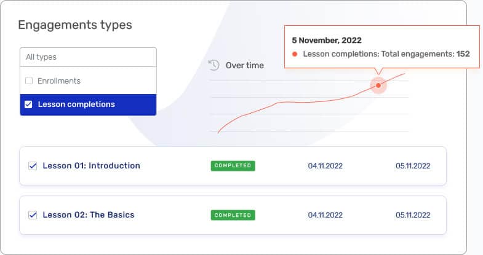The width and height of the screenshot is (483, 255).
Task: Toggle Lesson 02: The Basics checkbox
Action: tap(33, 215)
